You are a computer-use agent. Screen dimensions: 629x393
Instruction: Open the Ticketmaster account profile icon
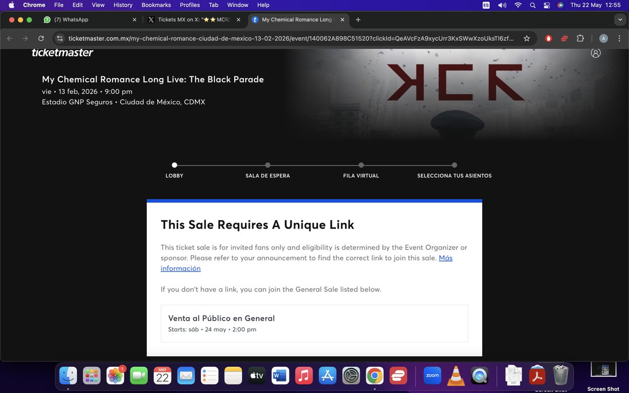pos(595,53)
